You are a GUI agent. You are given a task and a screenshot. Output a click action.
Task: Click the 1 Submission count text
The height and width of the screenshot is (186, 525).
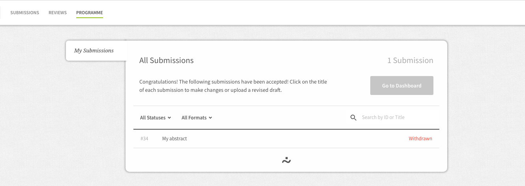[x=410, y=60]
